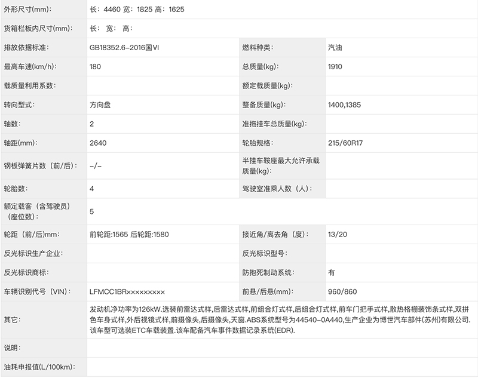
Task: Click the 燃料种类 label
Action: click(x=258, y=48)
